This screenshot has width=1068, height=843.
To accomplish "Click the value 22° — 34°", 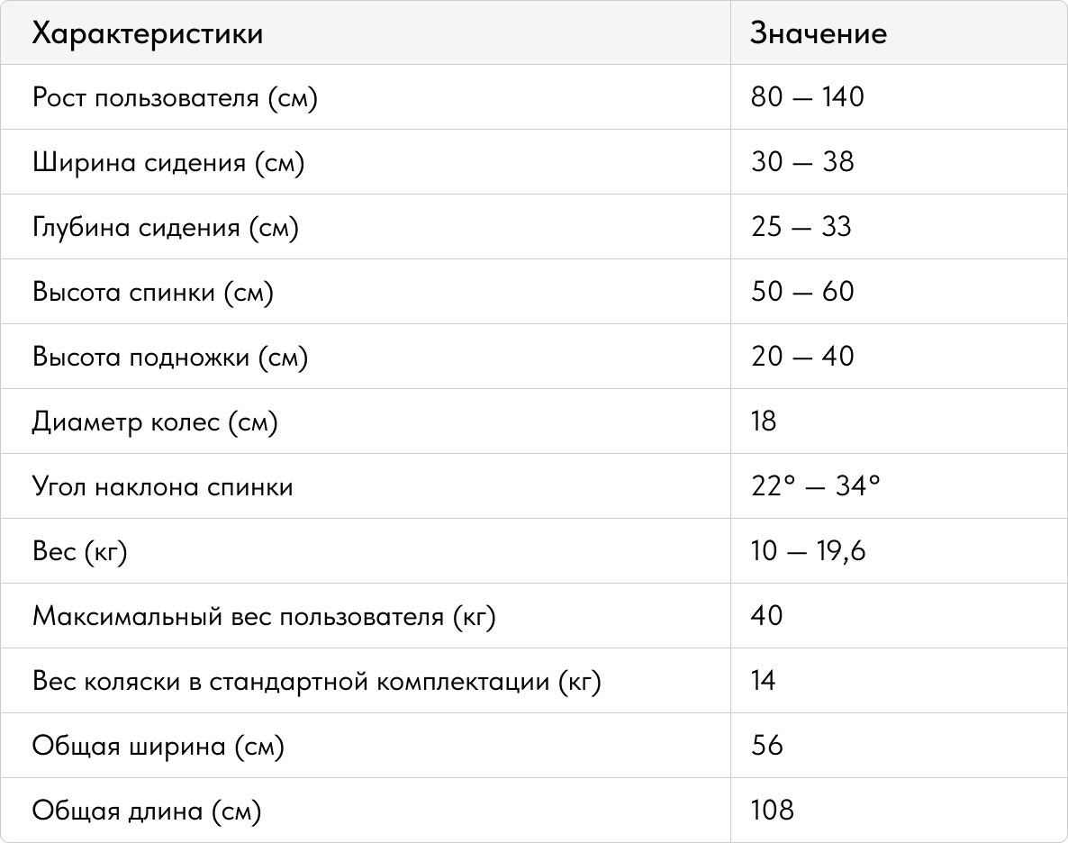I will (815, 485).
